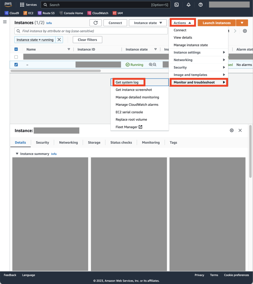Open the AWS home logo
253x284 pixels.
pos(8,4)
